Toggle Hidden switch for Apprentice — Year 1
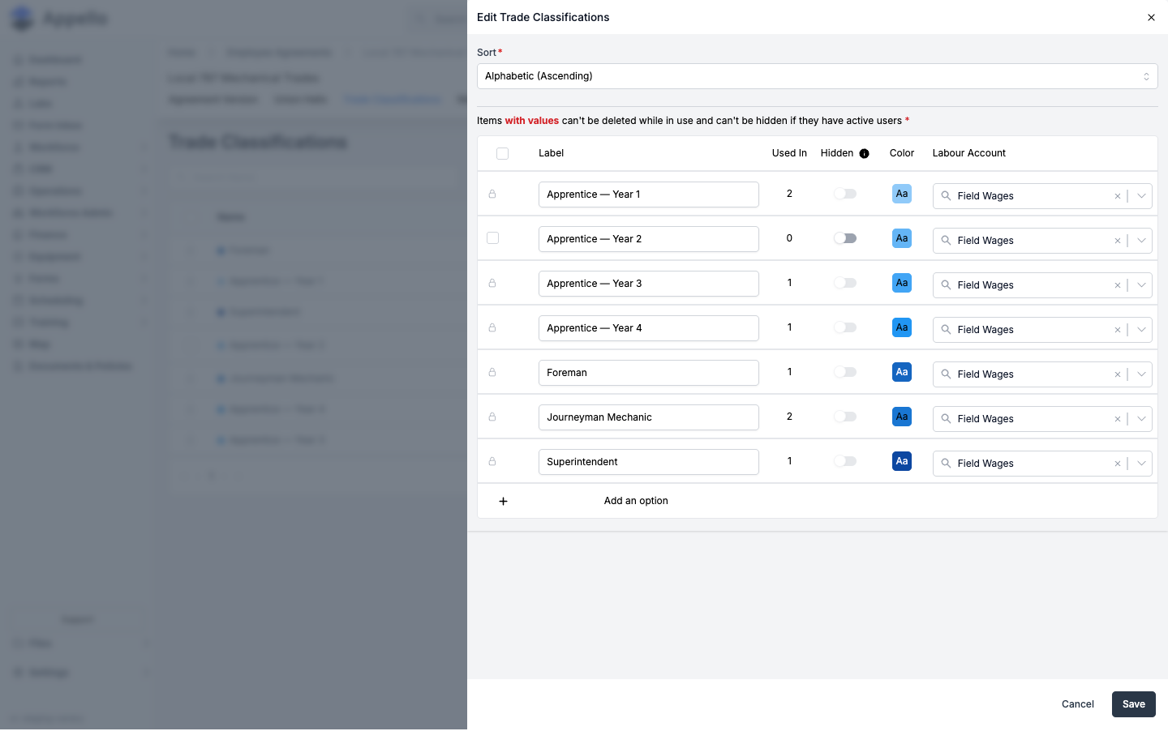This screenshot has width=1168, height=744. tap(845, 194)
